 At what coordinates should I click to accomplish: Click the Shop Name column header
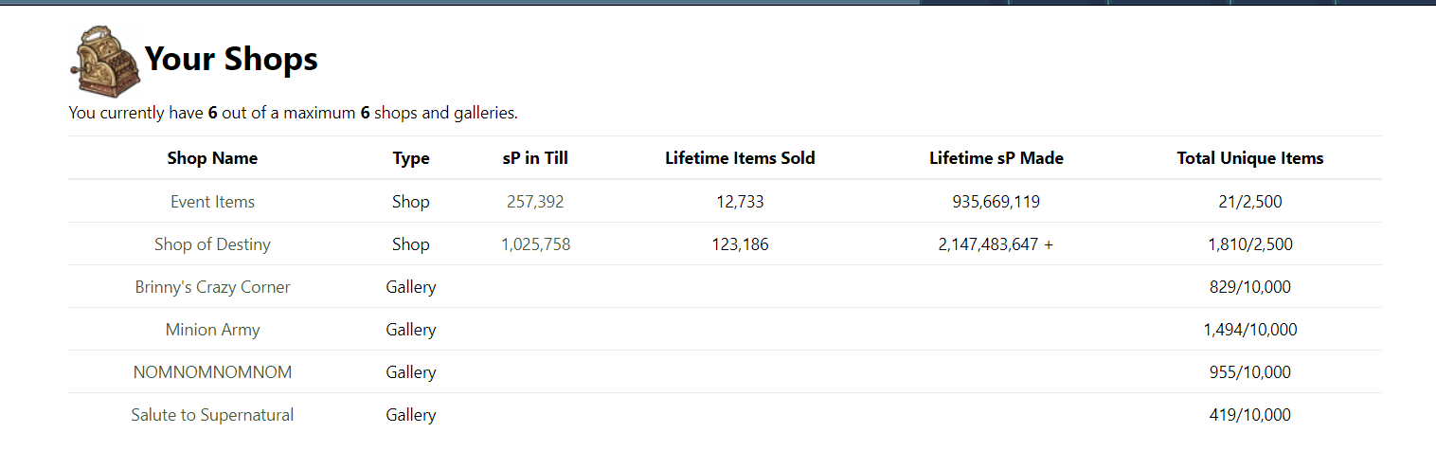[x=212, y=158]
